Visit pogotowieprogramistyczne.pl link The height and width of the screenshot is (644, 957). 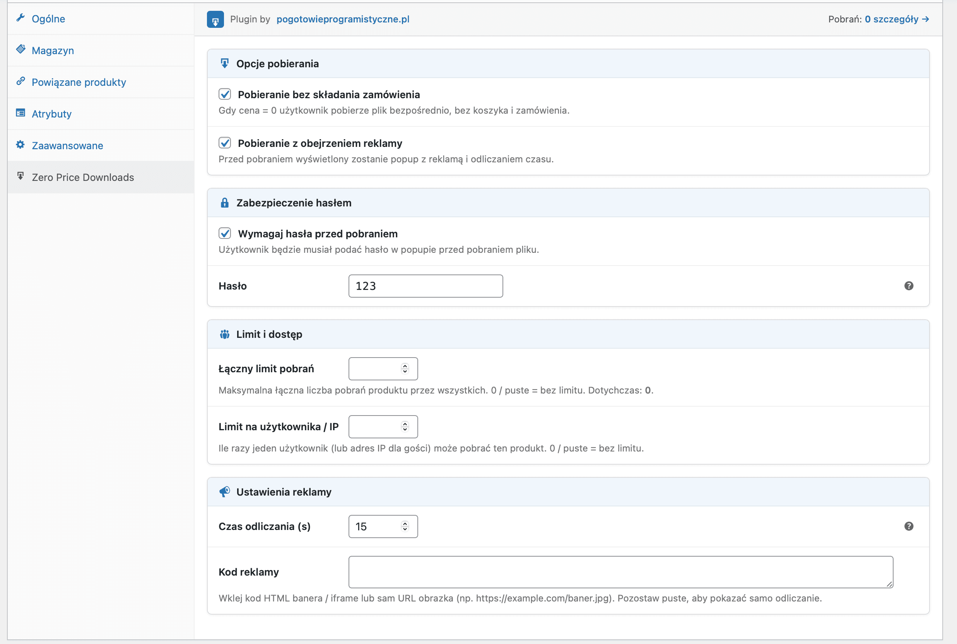click(x=343, y=19)
